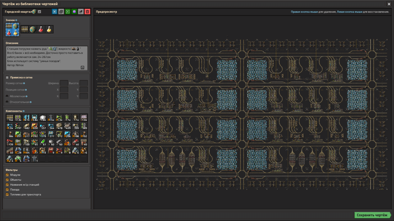Click the Городской квартал blueprint title
394x221 pixels.
click(19, 12)
